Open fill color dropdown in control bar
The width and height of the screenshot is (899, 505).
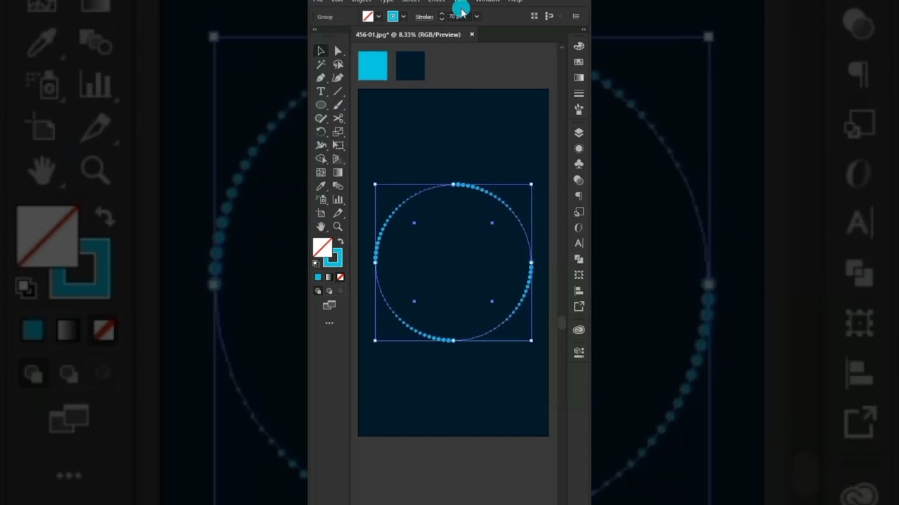379,16
